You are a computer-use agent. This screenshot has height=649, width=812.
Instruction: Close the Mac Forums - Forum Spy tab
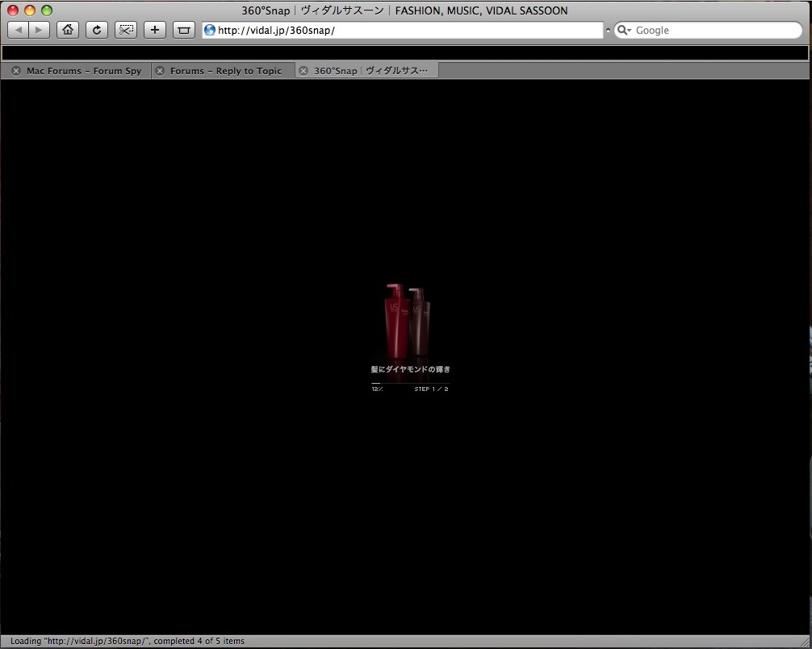pyautogui.click(x=16, y=71)
